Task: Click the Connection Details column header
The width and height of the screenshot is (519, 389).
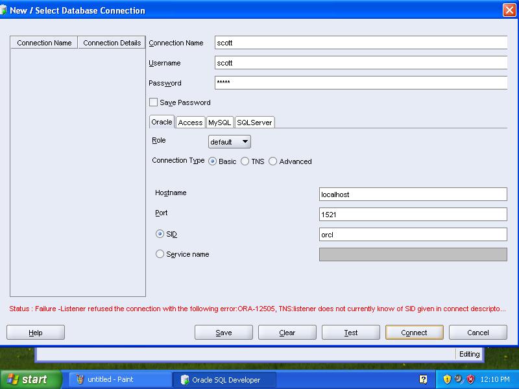Action: (112, 43)
